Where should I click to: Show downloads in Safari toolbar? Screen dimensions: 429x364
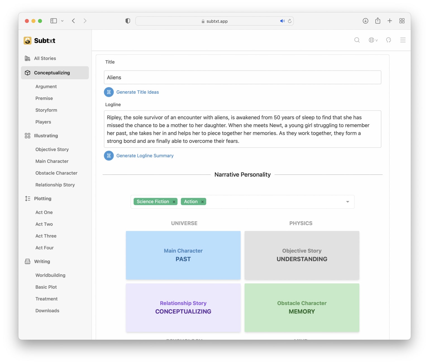(x=365, y=21)
